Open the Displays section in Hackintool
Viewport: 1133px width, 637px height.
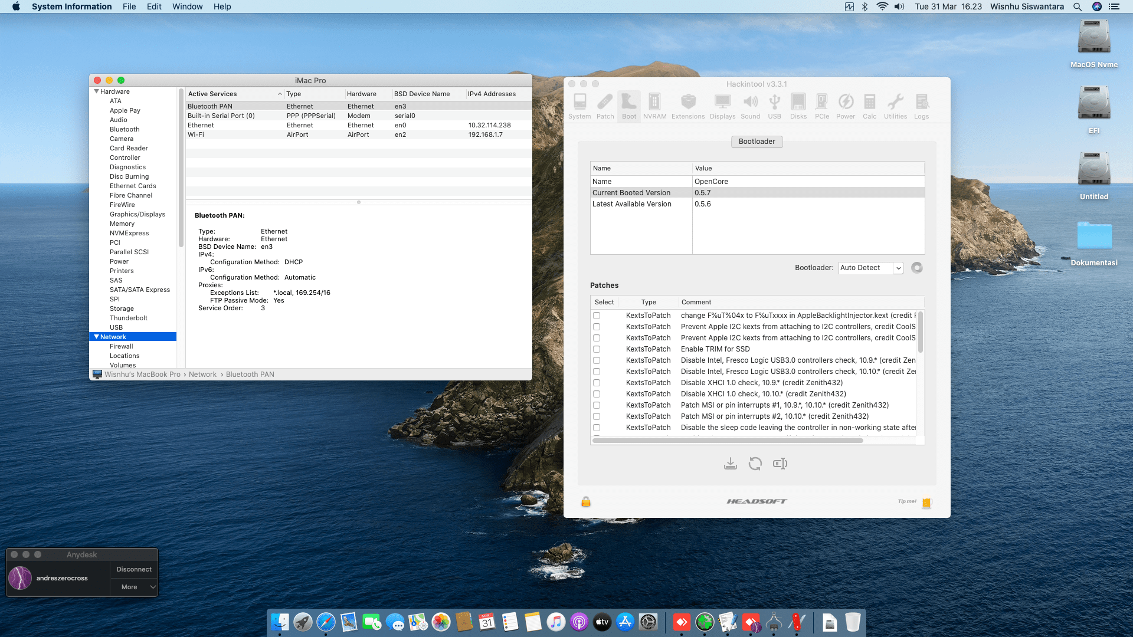click(x=722, y=107)
